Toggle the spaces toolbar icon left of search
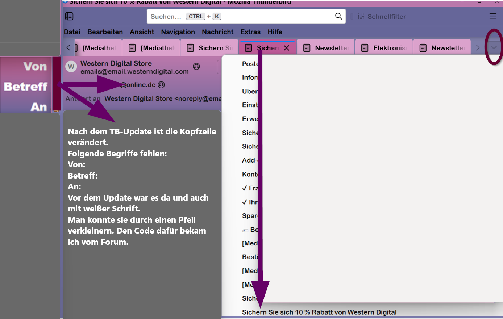This screenshot has width=503, height=319. click(x=69, y=16)
